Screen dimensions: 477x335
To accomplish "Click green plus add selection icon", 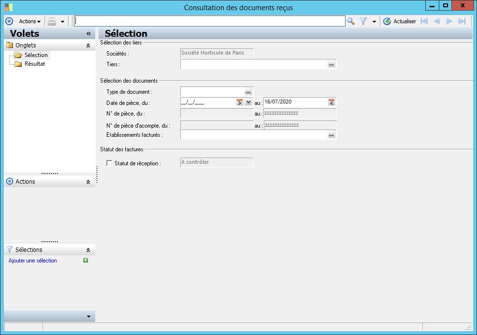I will click(x=86, y=260).
